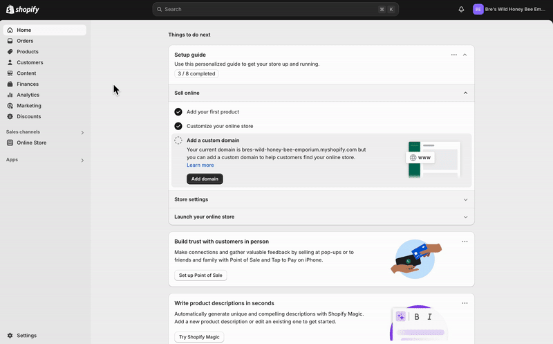
Task: Mark 'Add a custom domain' step complete
Action: (x=178, y=141)
